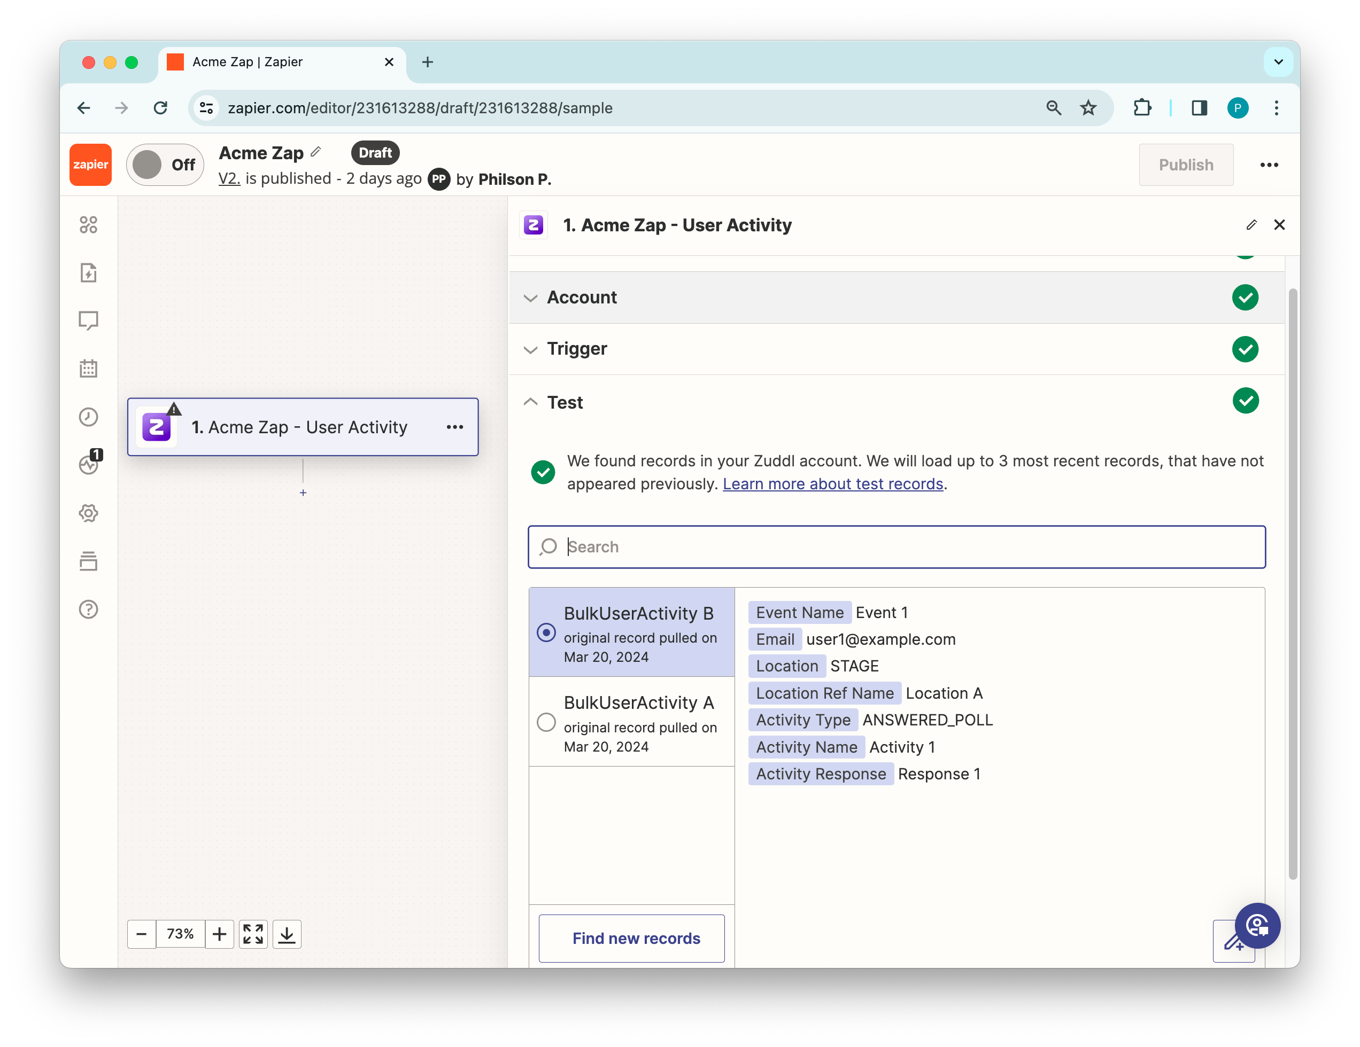Toggle the Zap On/Off switch
Image resolution: width=1360 pixels, height=1047 pixels.
(165, 165)
